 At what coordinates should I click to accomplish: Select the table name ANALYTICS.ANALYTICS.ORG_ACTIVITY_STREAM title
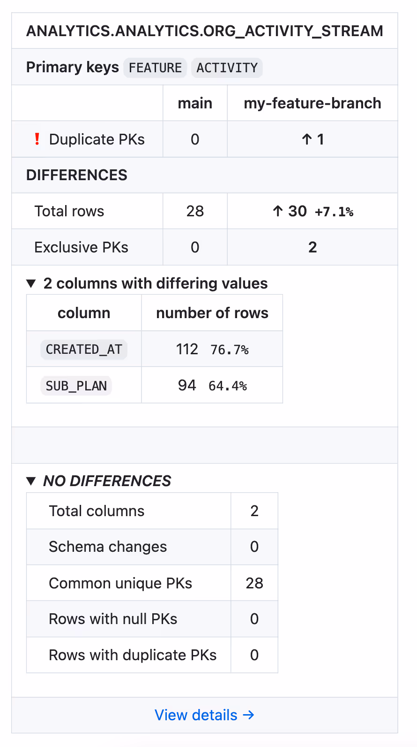[205, 31]
